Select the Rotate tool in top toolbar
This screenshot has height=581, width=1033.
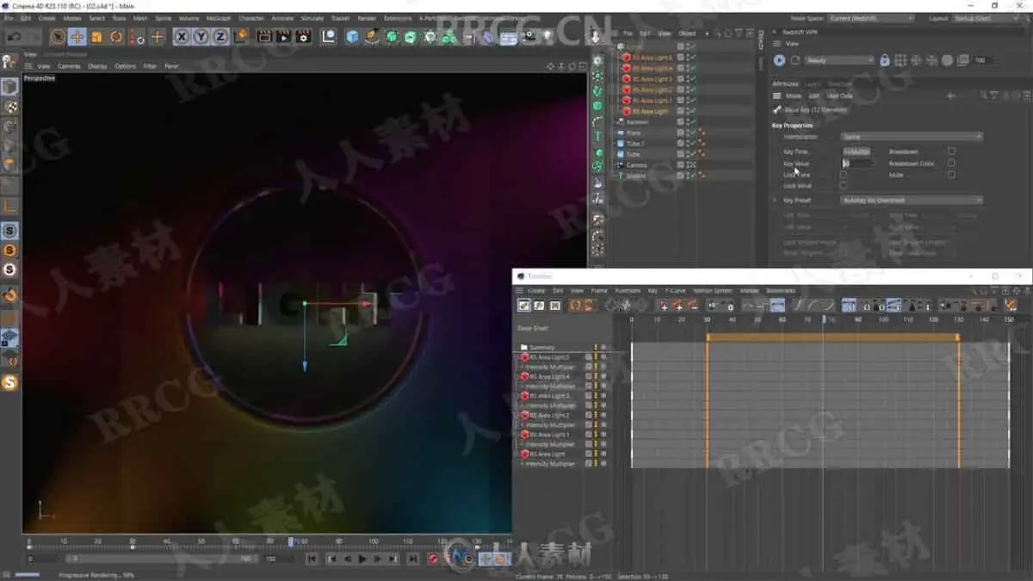click(116, 37)
